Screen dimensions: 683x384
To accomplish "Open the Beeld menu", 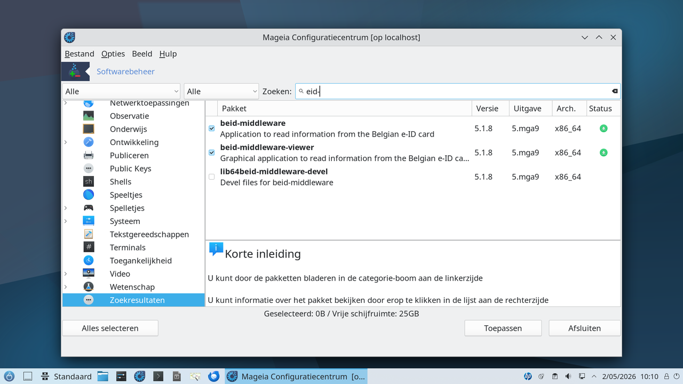I will (142, 54).
